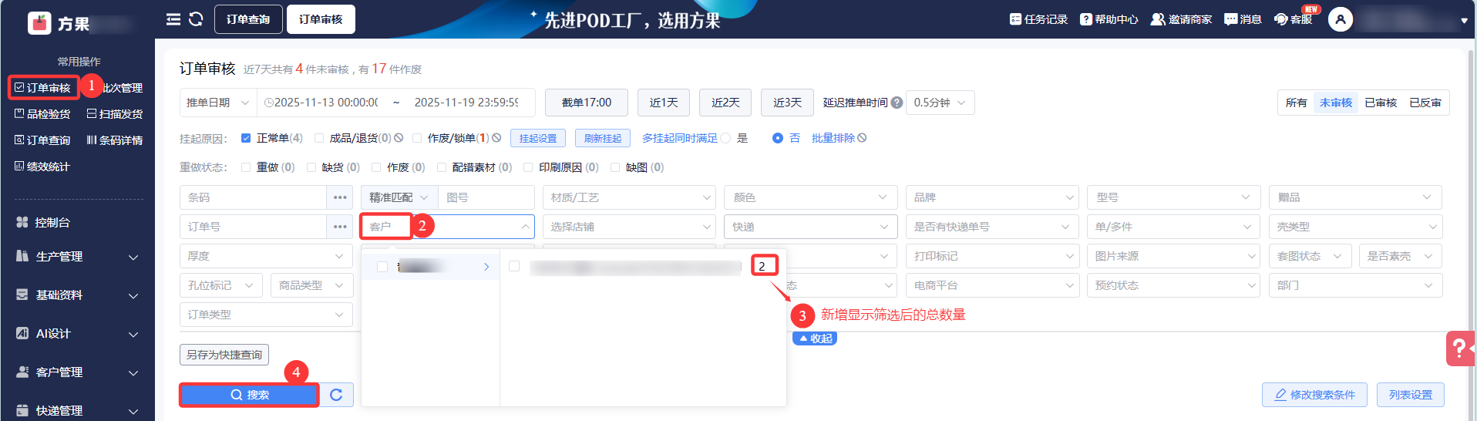Click the 方果 logo

coord(59,23)
